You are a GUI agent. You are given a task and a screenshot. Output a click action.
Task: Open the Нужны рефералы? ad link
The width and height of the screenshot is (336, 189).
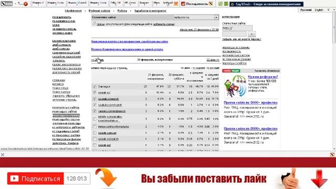coord(263,77)
